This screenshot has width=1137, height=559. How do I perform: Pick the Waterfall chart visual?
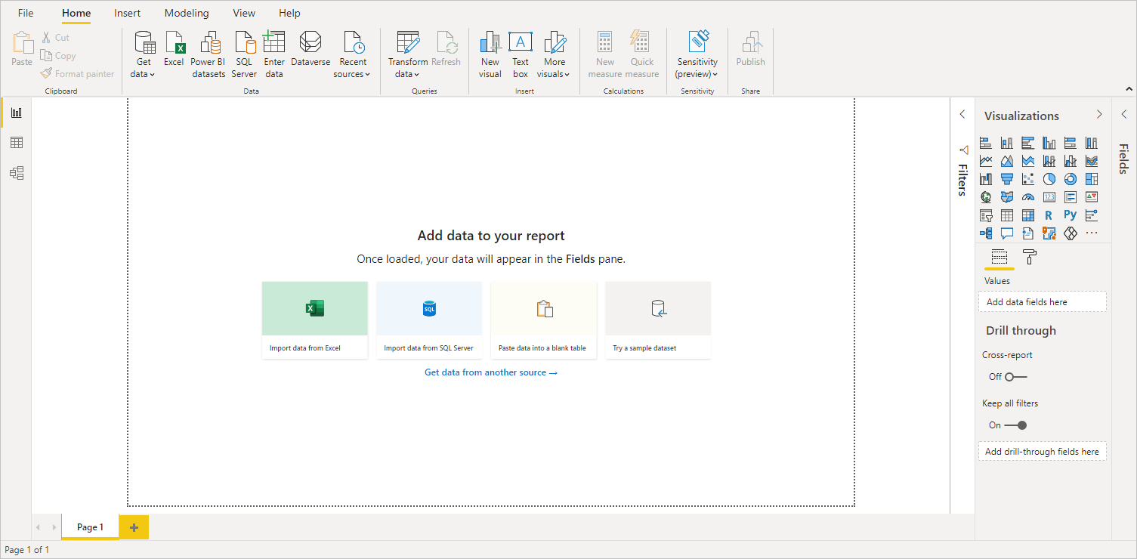coord(986,179)
